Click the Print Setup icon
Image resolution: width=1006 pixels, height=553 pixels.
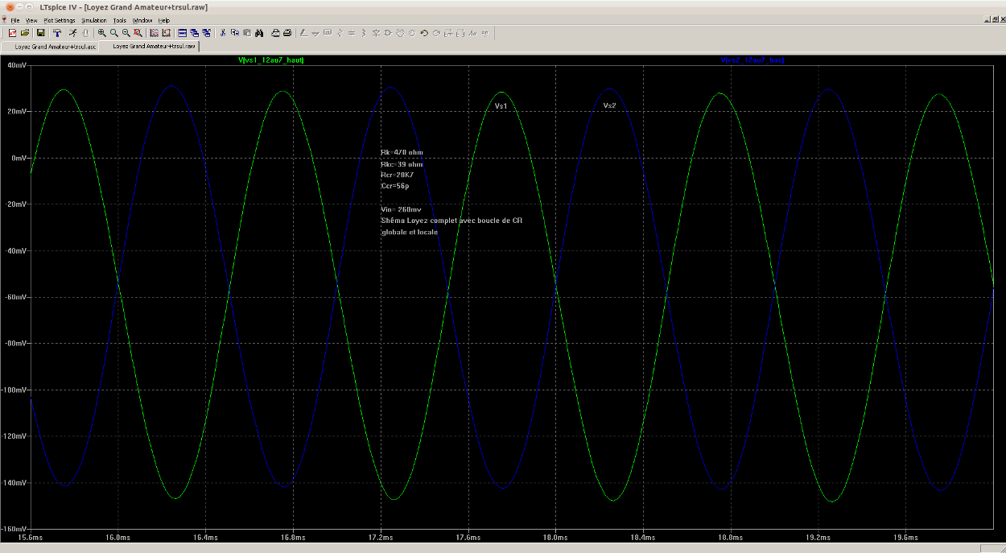pos(275,33)
